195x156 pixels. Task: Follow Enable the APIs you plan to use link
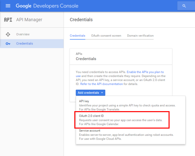point(145,72)
